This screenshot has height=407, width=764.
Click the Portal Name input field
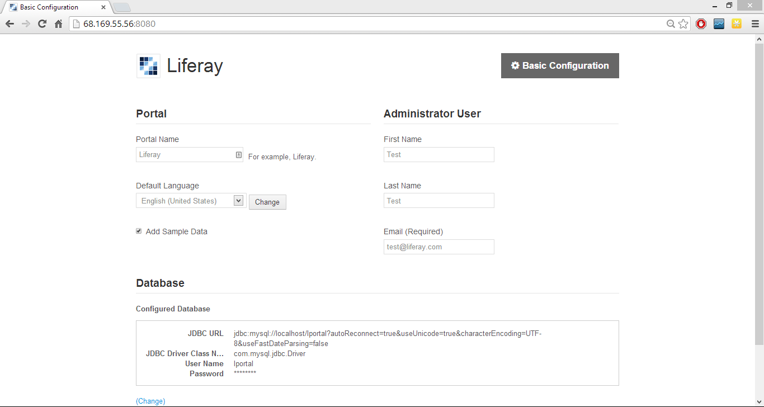click(x=190, y=154)
